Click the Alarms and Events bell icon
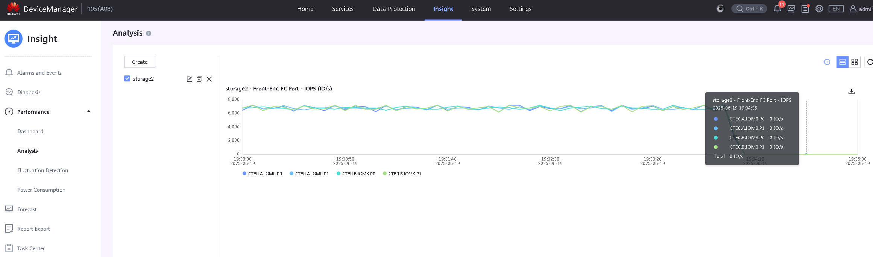873x257 pixels. pos(9,73)
